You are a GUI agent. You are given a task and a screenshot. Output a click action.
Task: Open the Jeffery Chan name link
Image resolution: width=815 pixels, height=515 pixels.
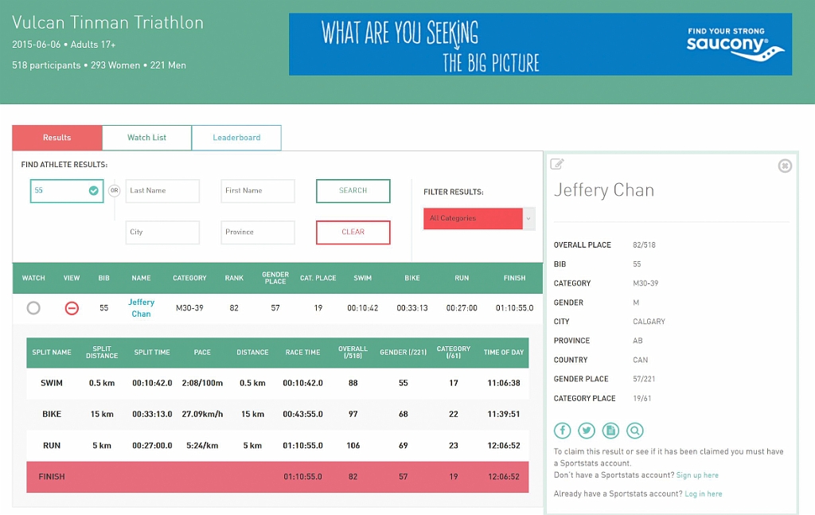click(141, 308)
